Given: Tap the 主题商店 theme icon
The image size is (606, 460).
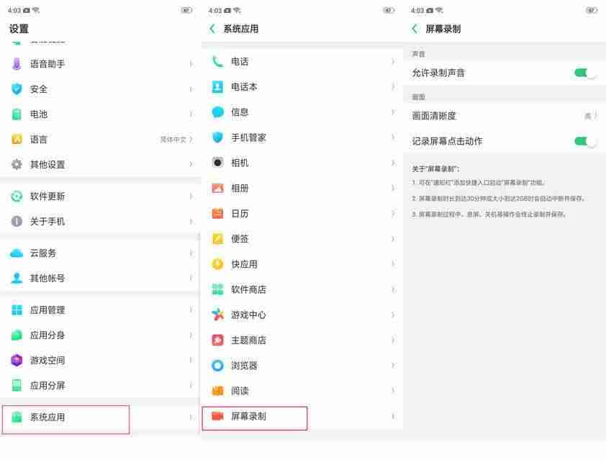Looking at the screenshot, I should tap(217, 341).
